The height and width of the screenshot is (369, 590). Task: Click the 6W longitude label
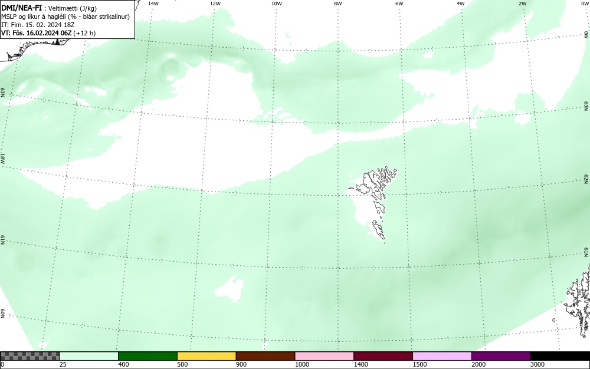pos(399,4)
